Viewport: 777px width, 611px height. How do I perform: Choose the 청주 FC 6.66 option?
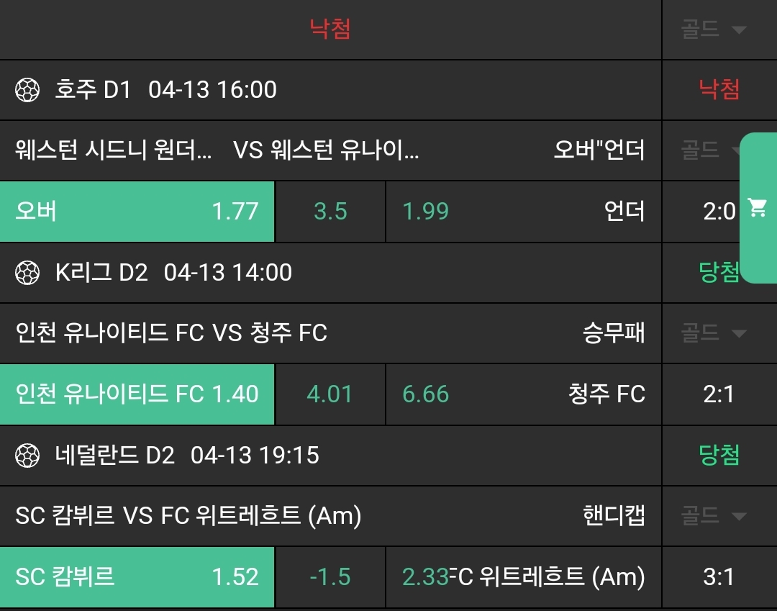523,394
